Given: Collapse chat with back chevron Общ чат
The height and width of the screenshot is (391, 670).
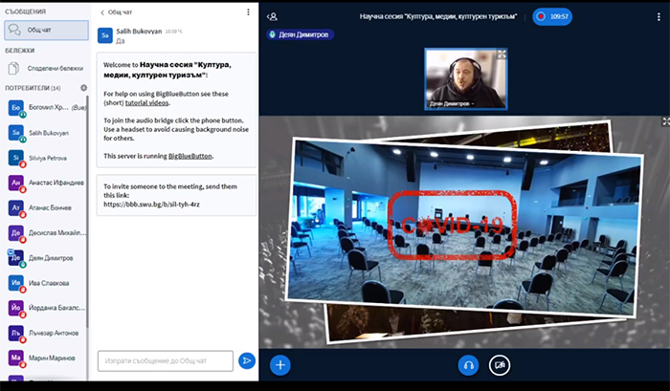Looking at the screenshot, I should [x=116, y=12].
